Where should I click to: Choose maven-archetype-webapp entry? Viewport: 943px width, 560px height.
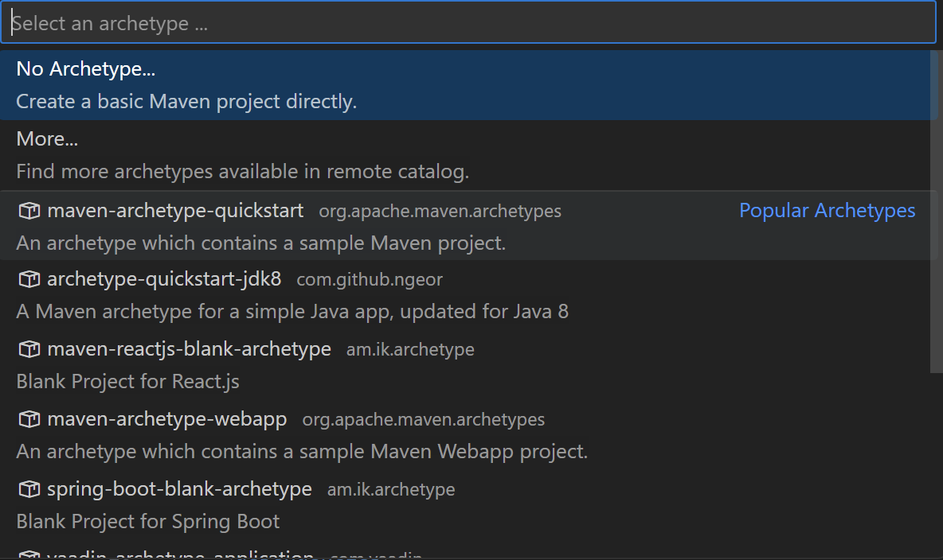coord(468,435)
